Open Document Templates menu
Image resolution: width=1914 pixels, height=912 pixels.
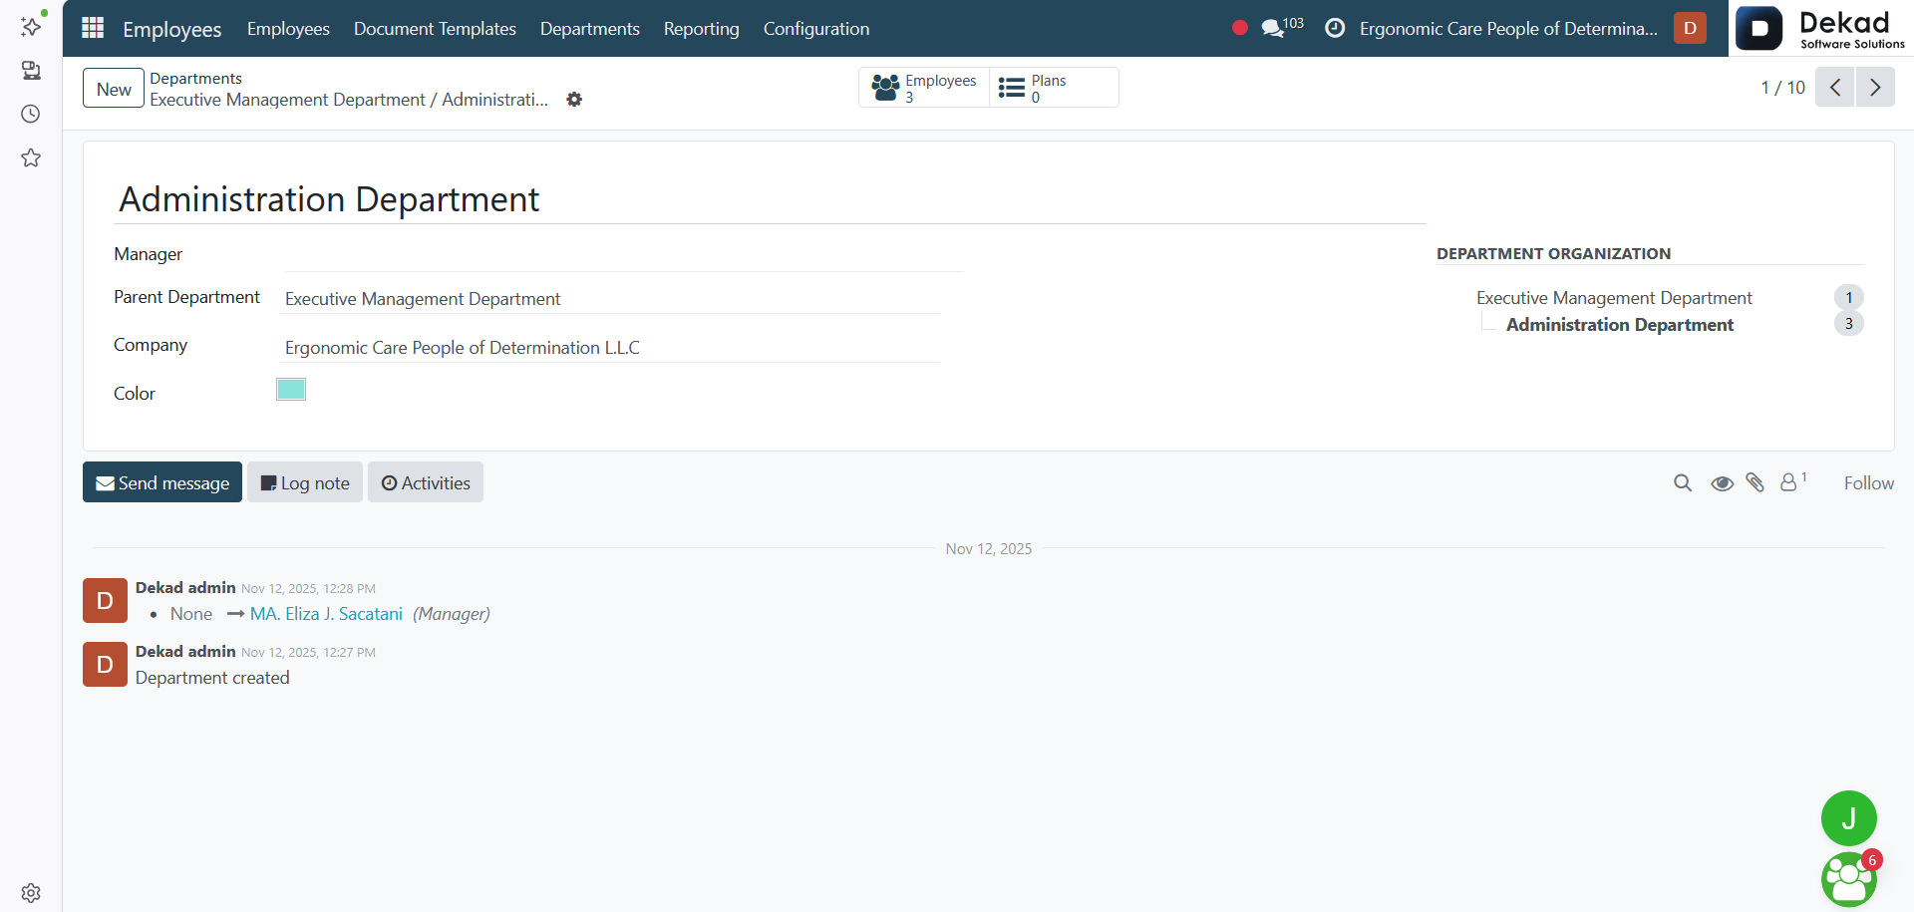(435, 29)
